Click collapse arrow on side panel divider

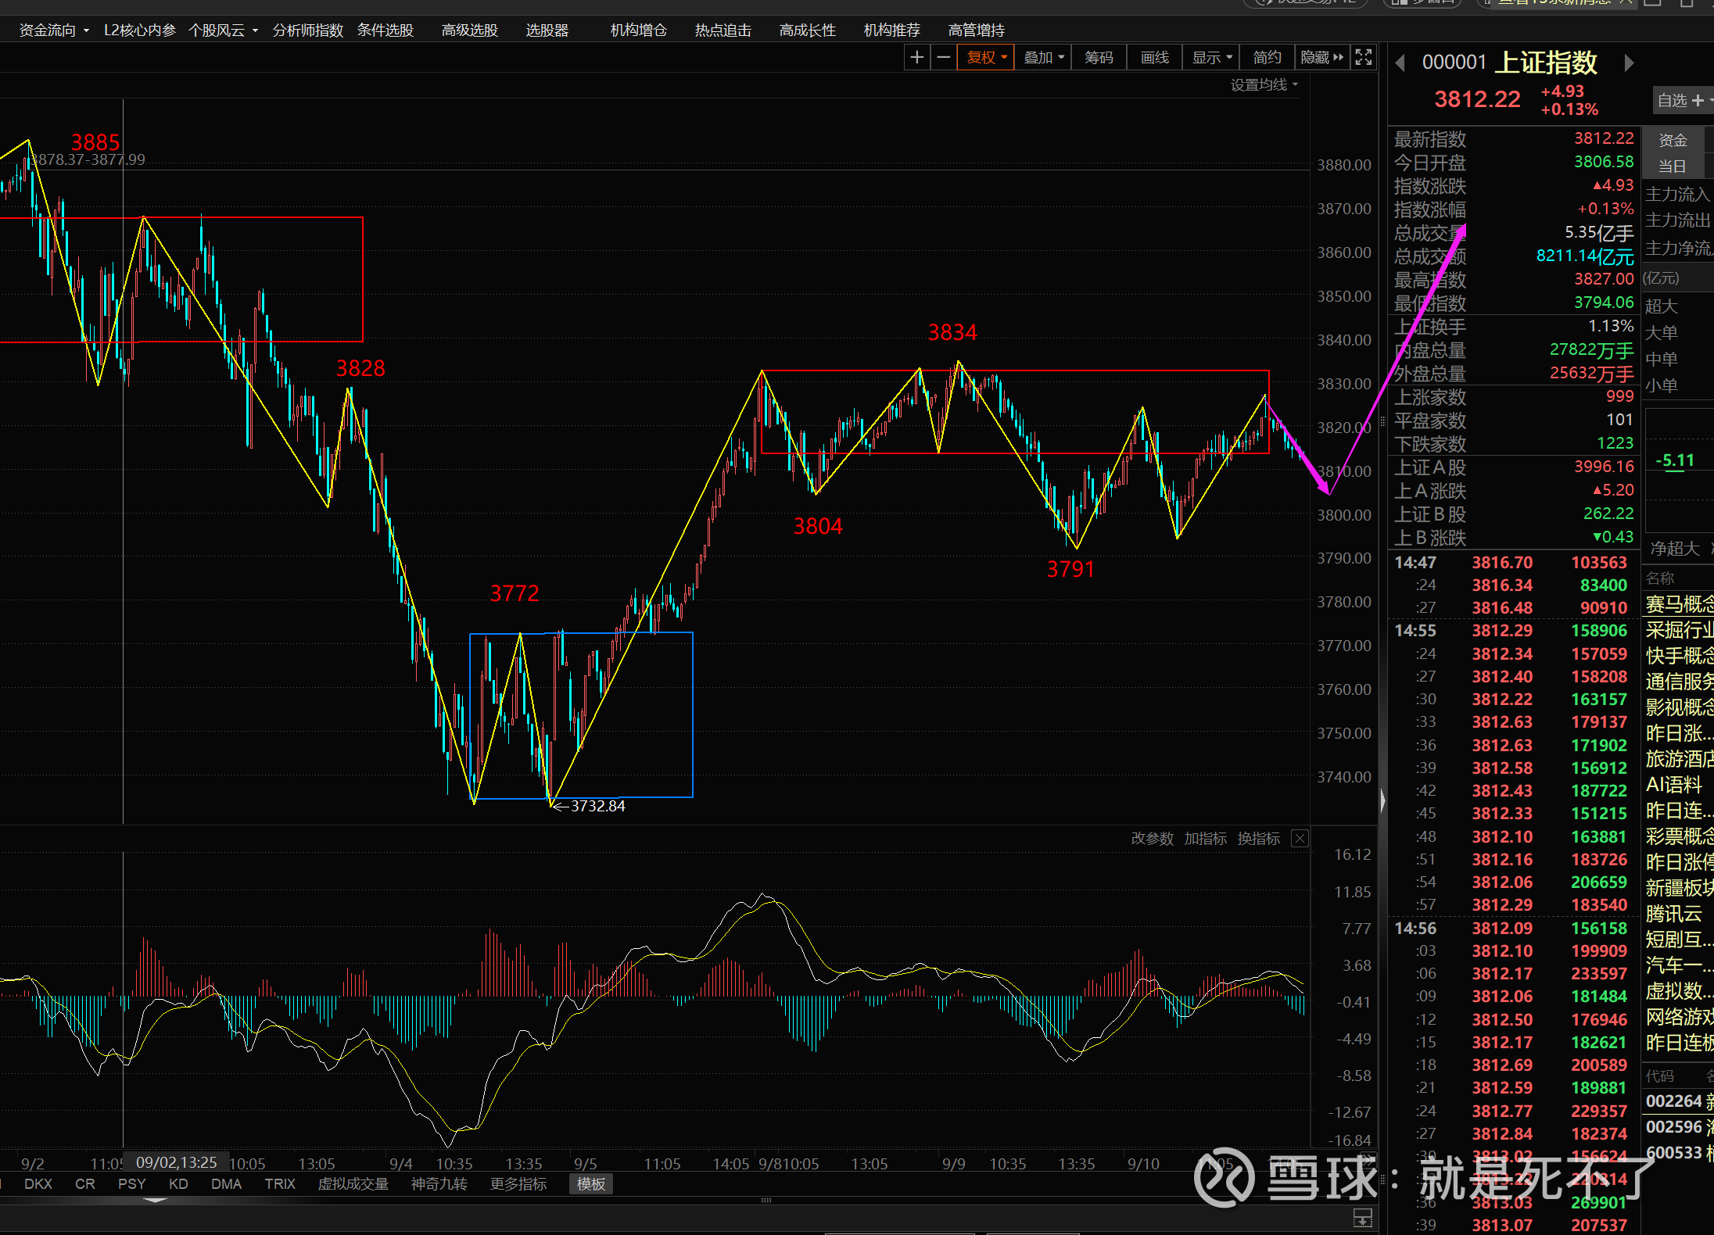click(1382, 800)
